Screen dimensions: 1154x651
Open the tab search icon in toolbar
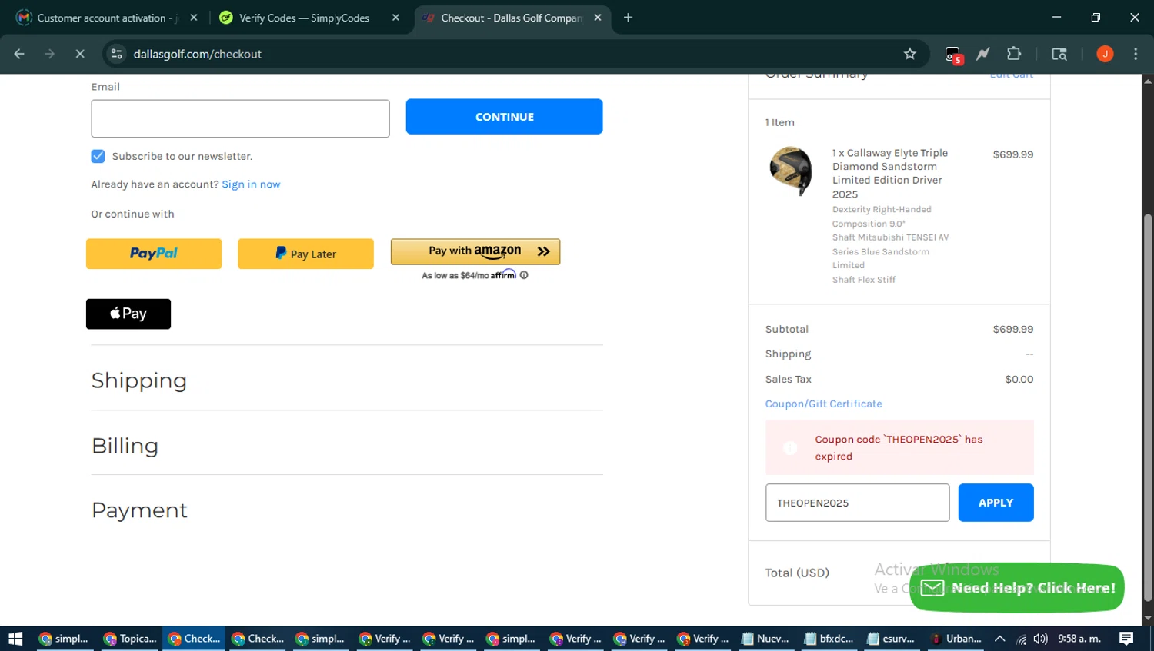pyautogui.click(x=1059, y=54)
